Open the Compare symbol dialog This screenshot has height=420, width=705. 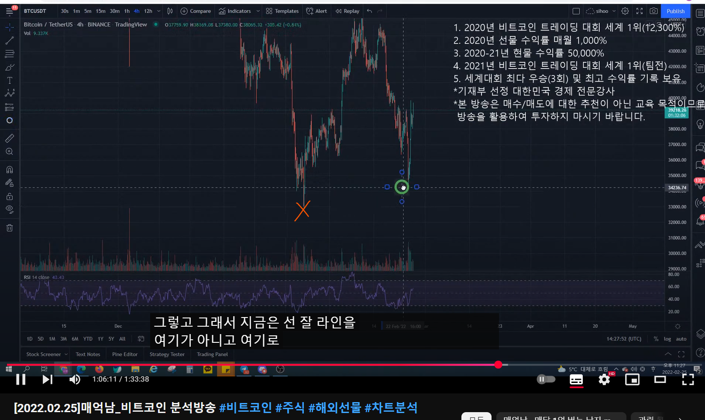pyautogui.click(x=196, y=11)
